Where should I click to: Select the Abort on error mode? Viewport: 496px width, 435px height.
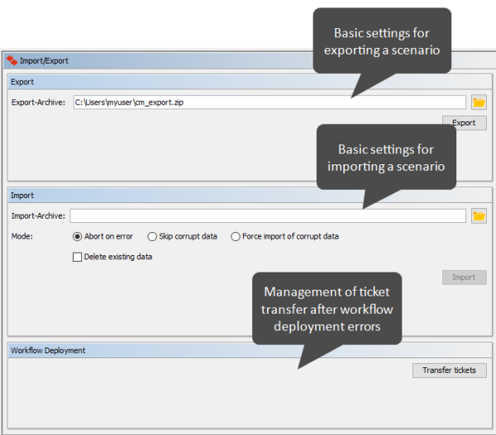click(x=78, y=237)
